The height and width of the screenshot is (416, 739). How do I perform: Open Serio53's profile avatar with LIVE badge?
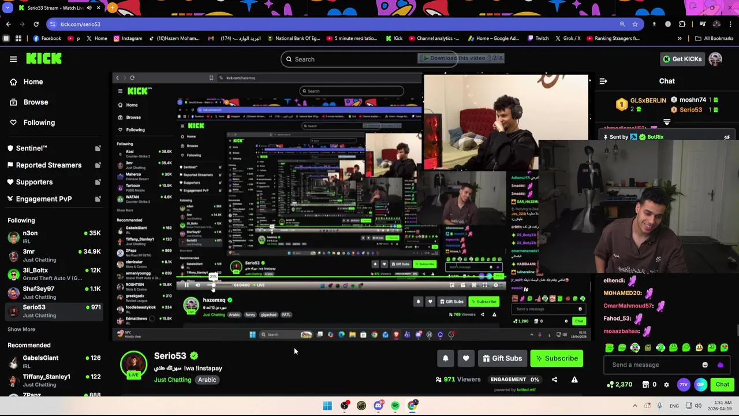point(133,366)
